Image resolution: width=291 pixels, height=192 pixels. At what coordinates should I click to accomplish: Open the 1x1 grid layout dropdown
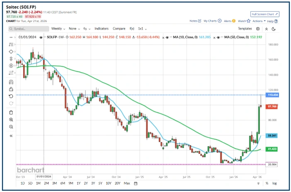[x=142, y=29]
